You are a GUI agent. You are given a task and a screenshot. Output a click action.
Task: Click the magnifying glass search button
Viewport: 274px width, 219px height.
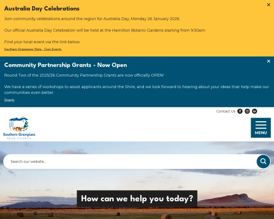coord(263,162)
